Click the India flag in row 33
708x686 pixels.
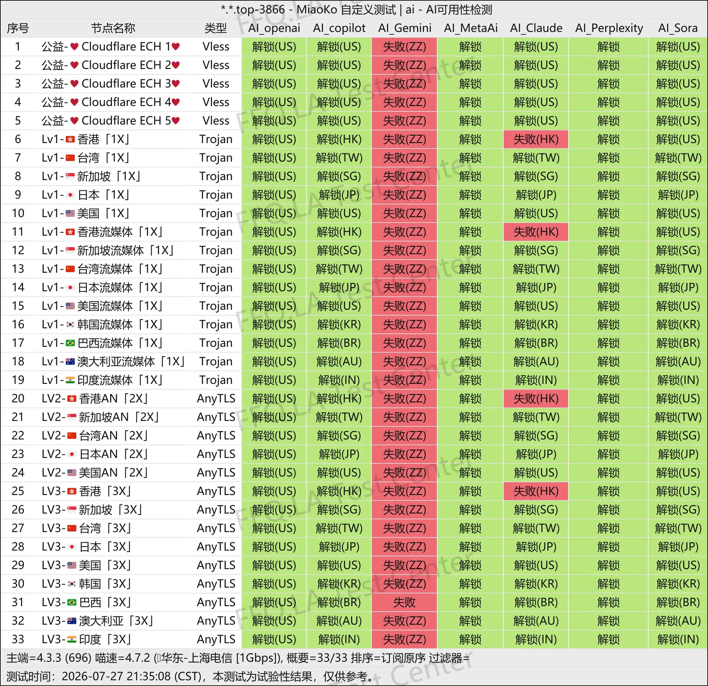pos(72,639)
